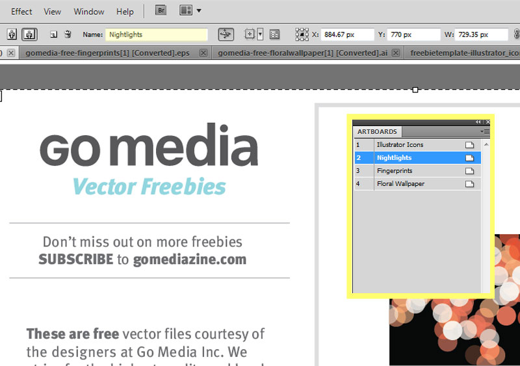Open the View menu
This screenshot has width=520, height=366.
click(52, 12)
